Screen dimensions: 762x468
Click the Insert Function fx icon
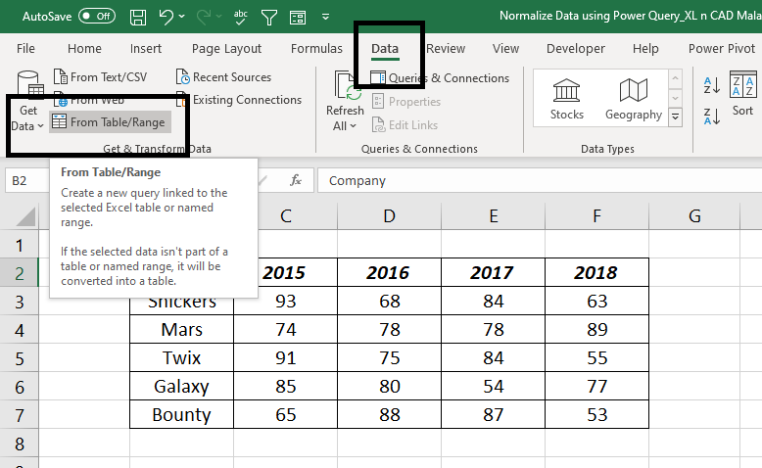coord(296,181)
